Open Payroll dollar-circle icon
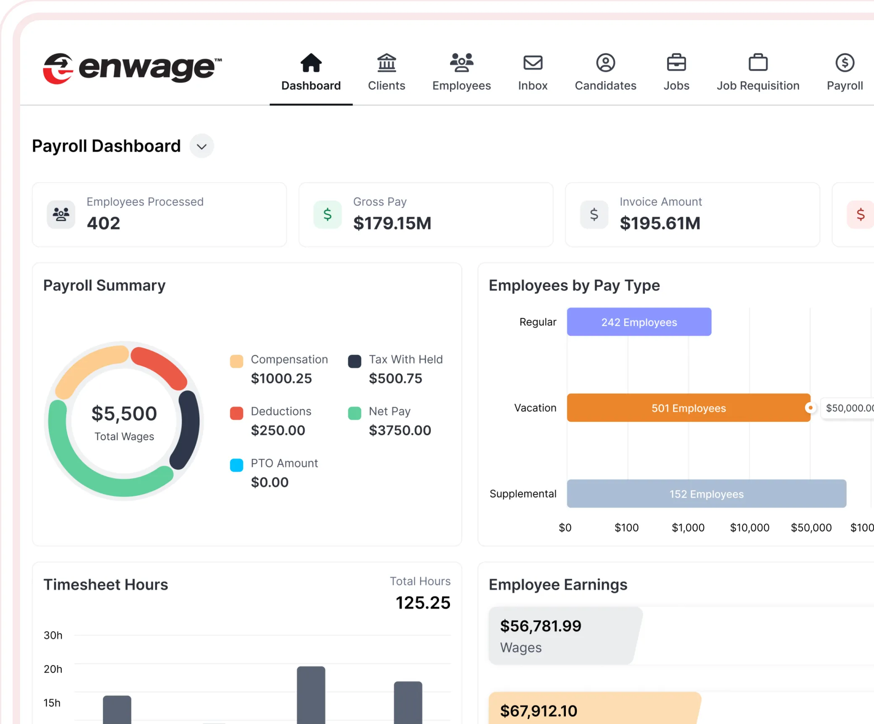Image resolution: width=874 pixels, height=724 pixels. [845, 63]
